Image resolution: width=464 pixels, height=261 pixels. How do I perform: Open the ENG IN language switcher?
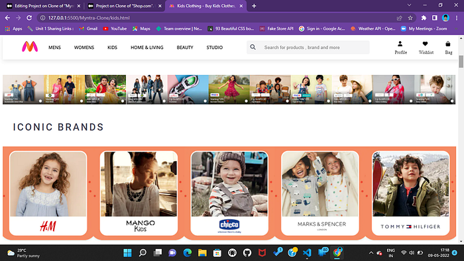(391, 253)
